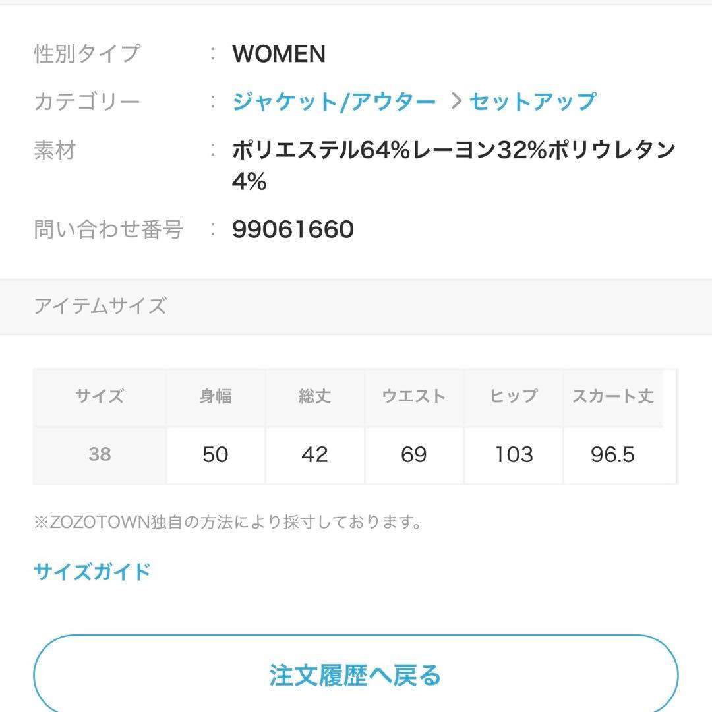This screenshot has height=712, width=712.
Task: Click the ZOZOTOWN measurement note text
Action: [227, 523]
